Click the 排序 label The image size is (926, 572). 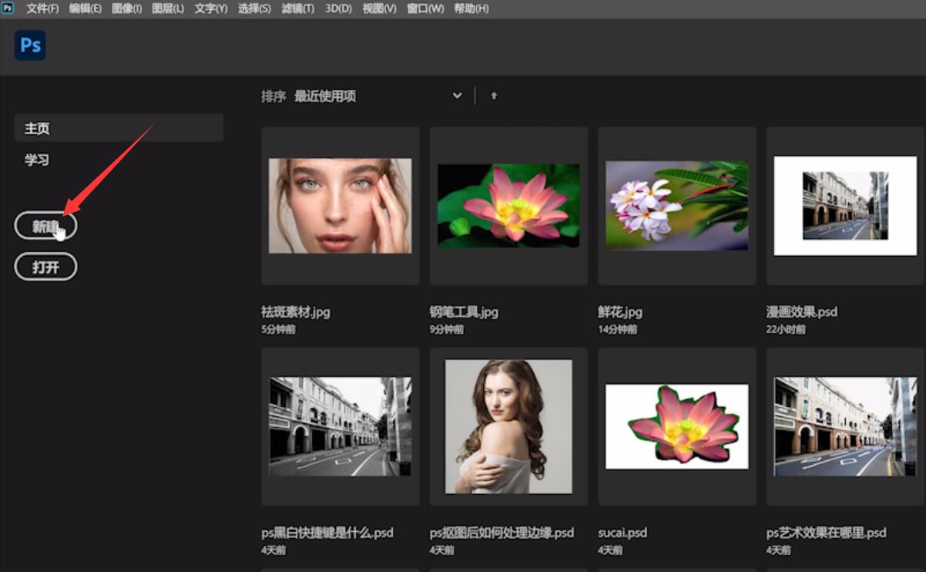tap(273, 96)
